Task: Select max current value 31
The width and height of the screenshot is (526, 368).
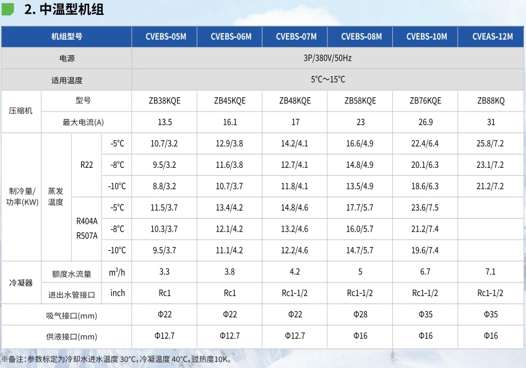Action: (491, 122)
